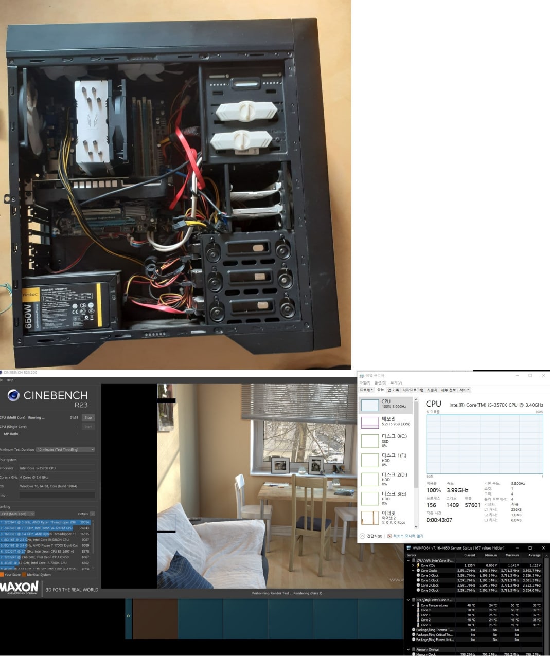The image size is (550, 658).
Task: Click the Cinebench Info input field
Action: tap(57, 495)
